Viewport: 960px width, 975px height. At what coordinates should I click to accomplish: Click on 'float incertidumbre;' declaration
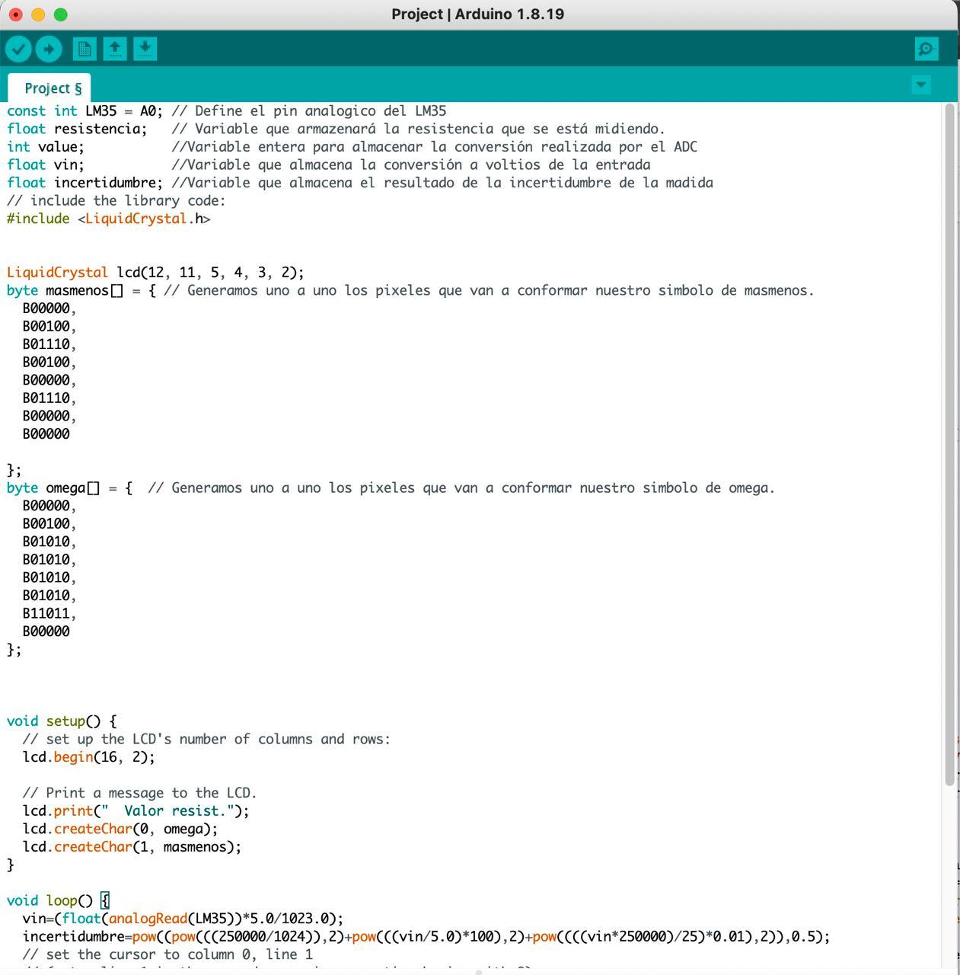[x=85, y=183]
